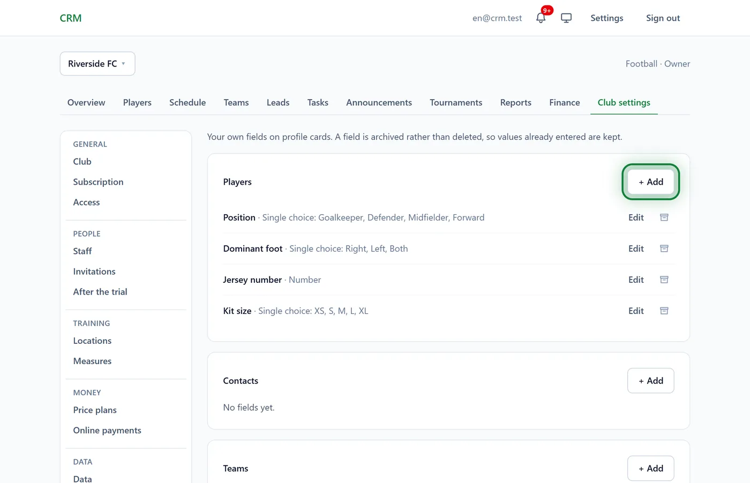Open the Schedule tab

(187, 102)
